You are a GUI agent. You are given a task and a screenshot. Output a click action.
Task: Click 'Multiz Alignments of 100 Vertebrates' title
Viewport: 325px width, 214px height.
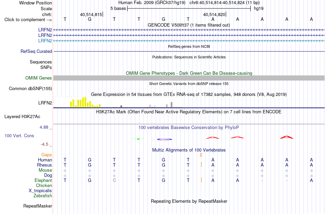click(189, 150)
